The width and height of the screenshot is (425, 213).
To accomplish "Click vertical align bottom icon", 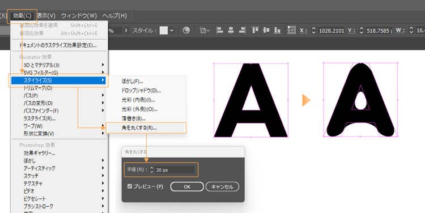I will click(277, 31).
